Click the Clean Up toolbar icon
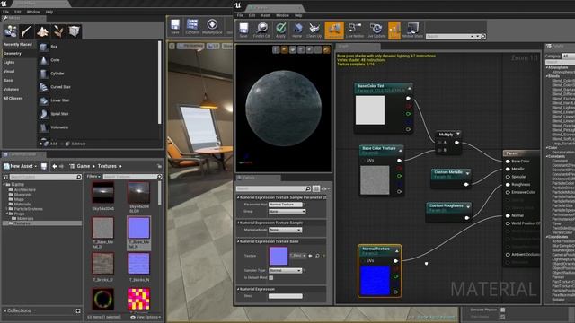 point(314,30)
